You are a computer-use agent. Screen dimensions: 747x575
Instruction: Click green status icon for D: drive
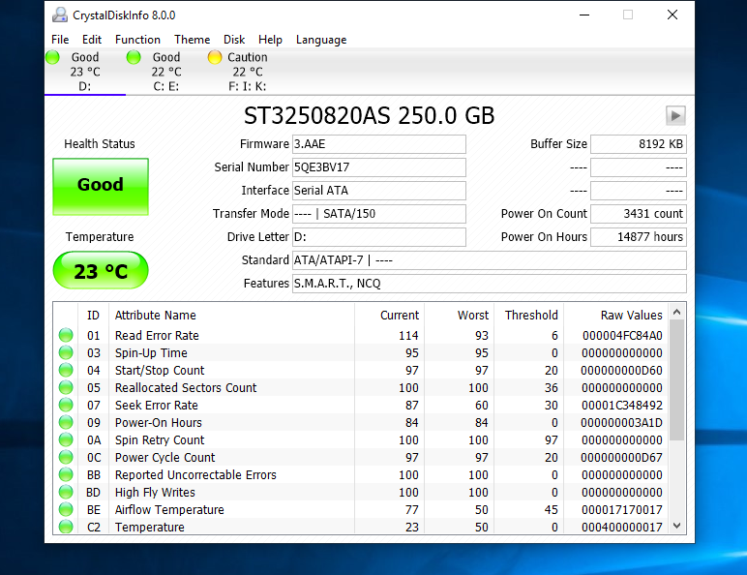point(52,57)
